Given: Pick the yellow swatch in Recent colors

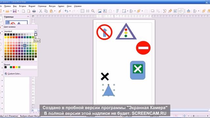Looking at the screenshot, I should (x=16, y=67).
